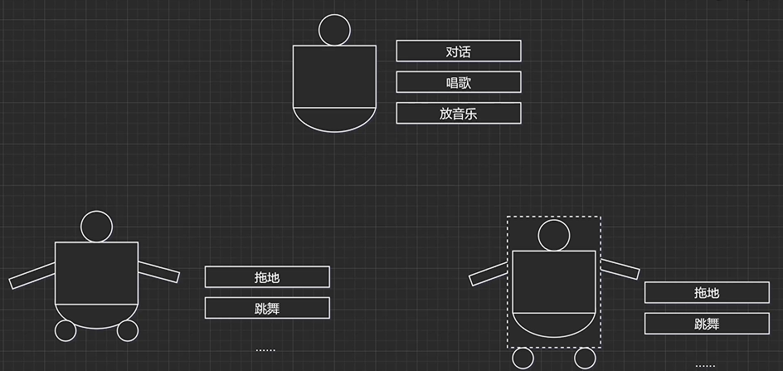Screen dimensions: 783x371
Task: Select the left arm of the left robot
Action: point(32,276)
